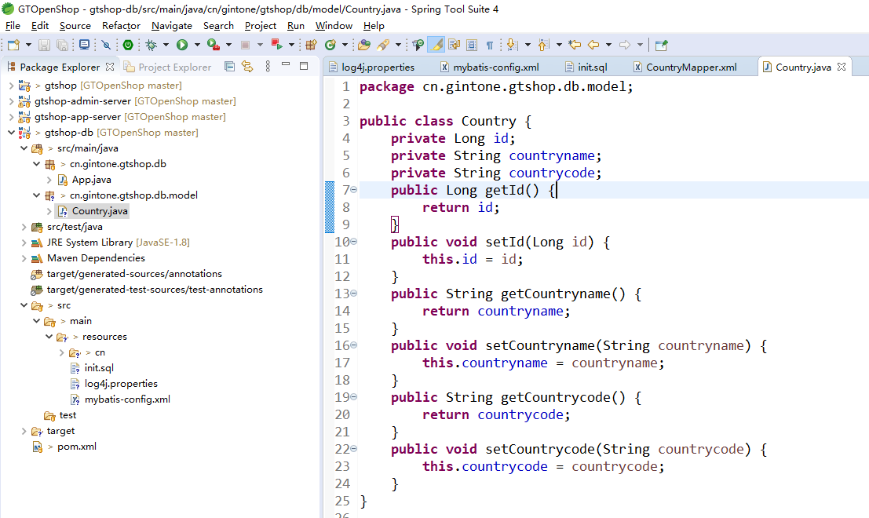Click the Last Edit Location arrow
Screen dimensions: 869x518
575,46
